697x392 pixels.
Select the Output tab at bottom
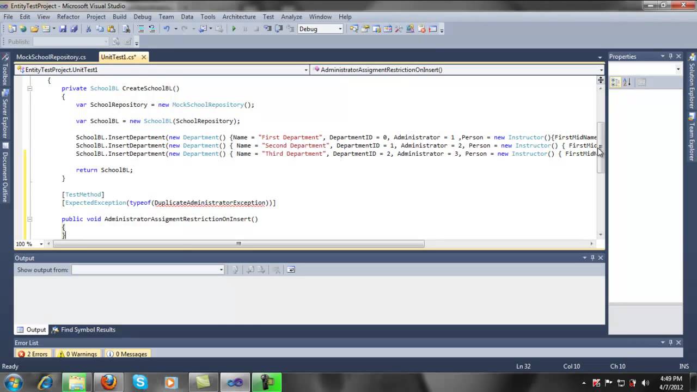tap(32, 329)
